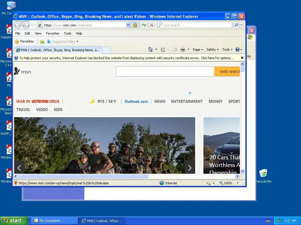This screenshot has width=301, height=225.
Task: Click the Back navigation arrow
Action: 18,25
